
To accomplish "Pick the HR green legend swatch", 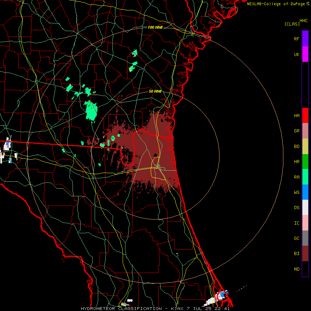I will (305, 162).
